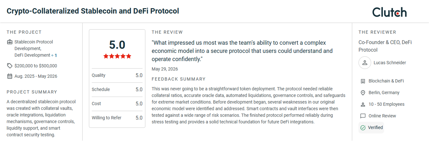The image size is (432, 152).
Task: Click the five red star rating
Action: click(x=117, y=56)
